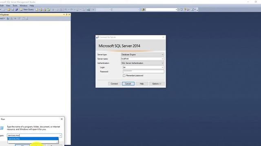Open the Window menu
Image resolution: width=261 pixels, height=146 pixels.
[x=24, y=6]
